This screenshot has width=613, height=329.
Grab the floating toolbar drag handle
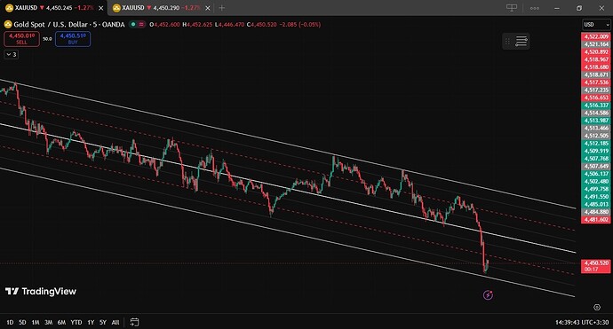tap(507, 41)
